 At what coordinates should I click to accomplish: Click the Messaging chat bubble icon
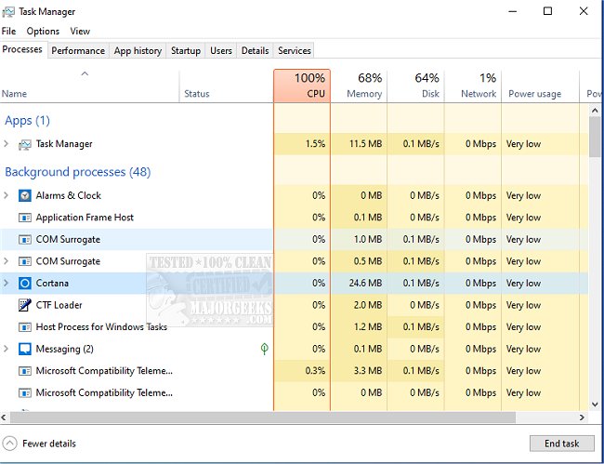tap(25, 349)
